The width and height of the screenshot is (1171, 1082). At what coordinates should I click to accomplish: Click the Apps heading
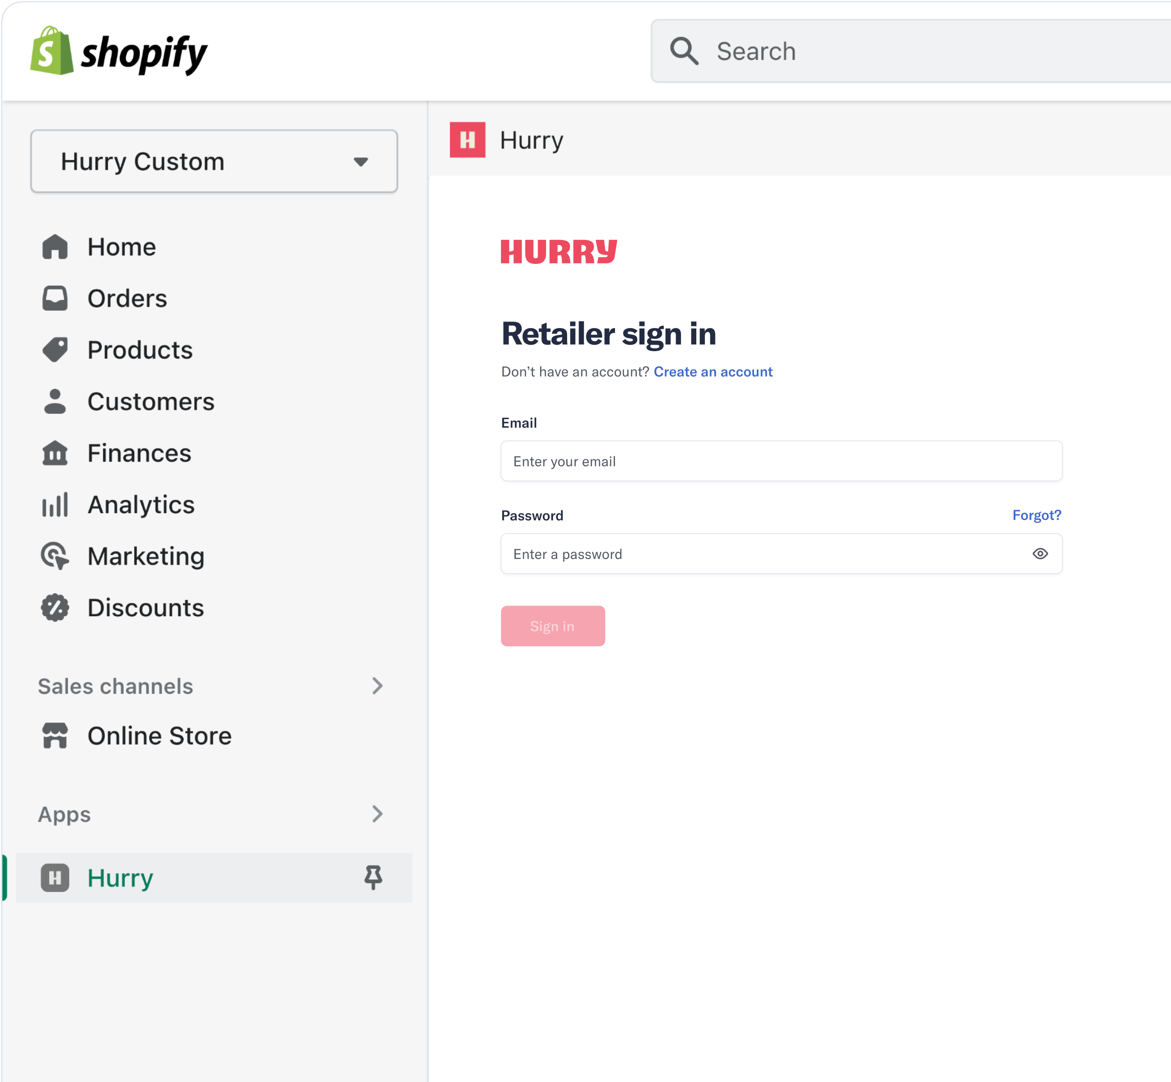65,814
